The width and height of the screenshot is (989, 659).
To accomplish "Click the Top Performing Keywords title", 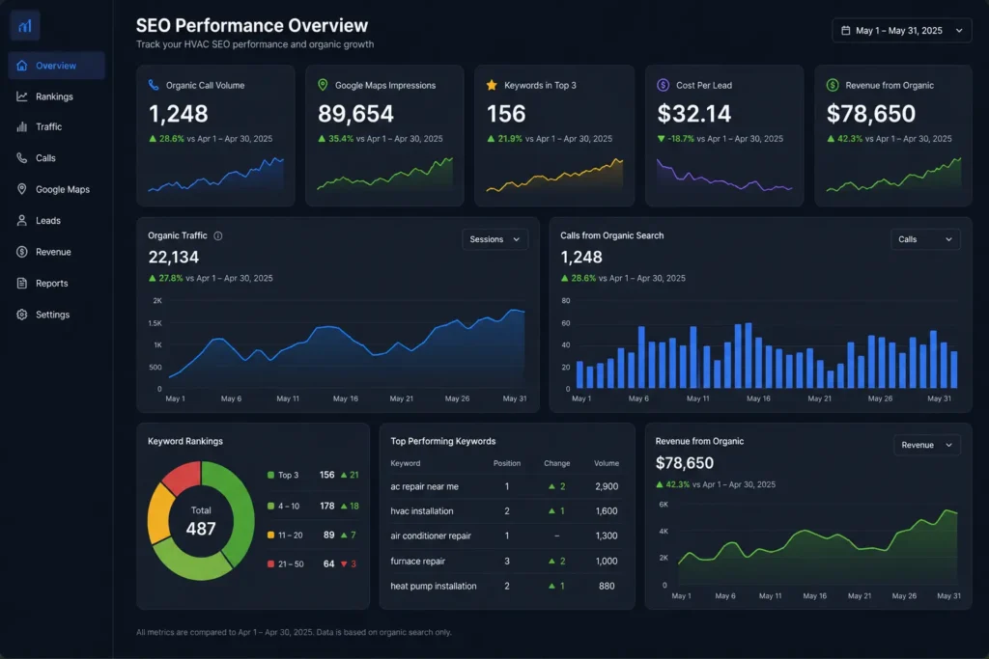I will click(442, 441).
